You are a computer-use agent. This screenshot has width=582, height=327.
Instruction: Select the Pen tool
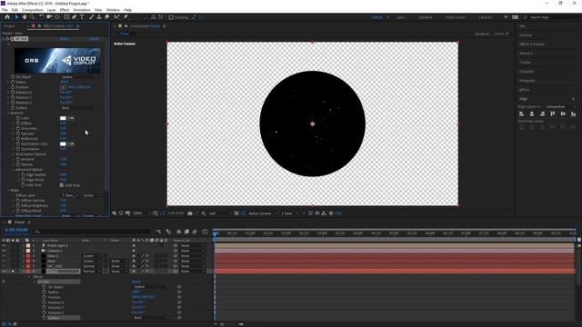[75, 17]
